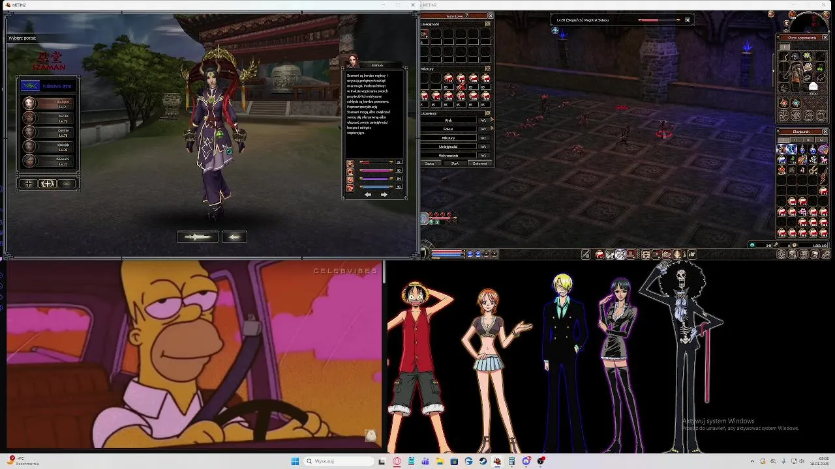Open the Windows Start menu
The width and height of the screenshot is (835, 469).
pyautogui.click(x=295, y=461)
